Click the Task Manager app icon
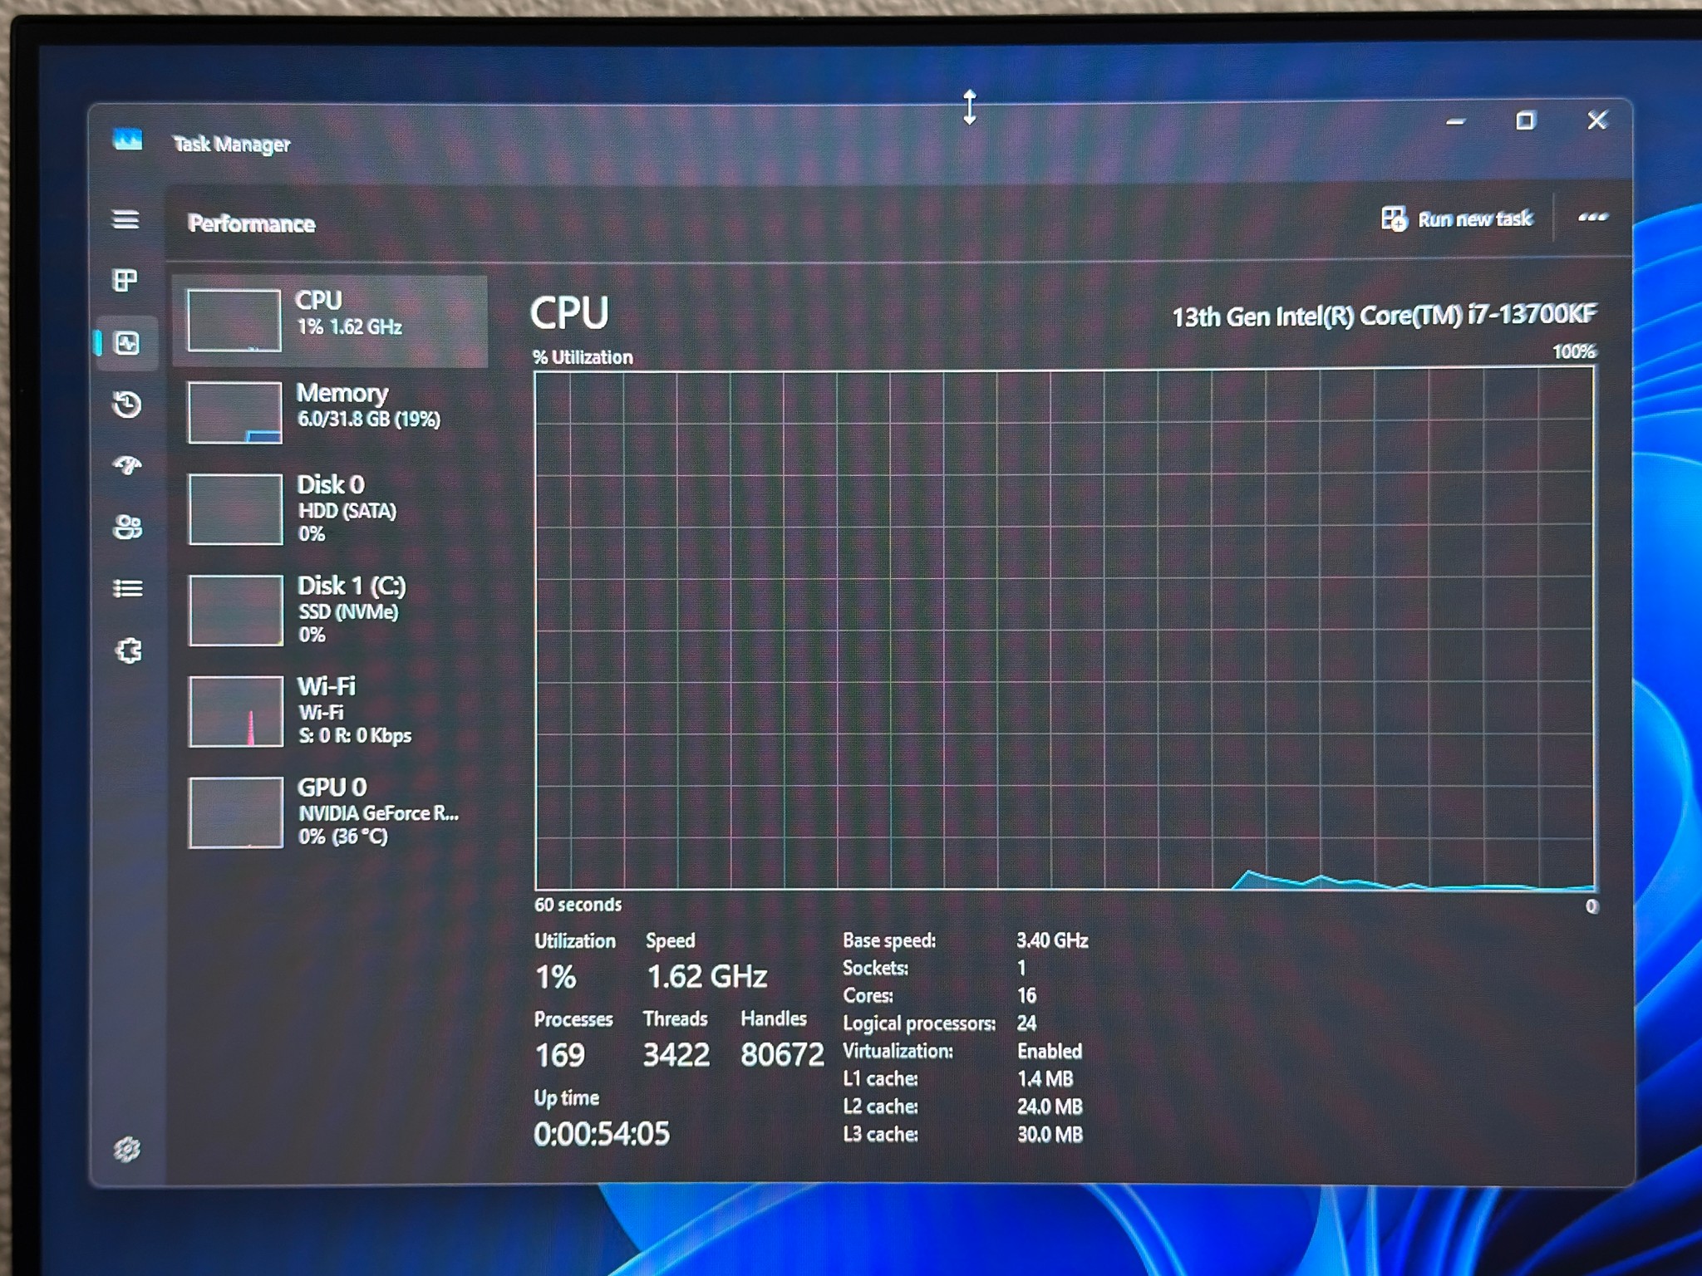Screen dimensions: 1702x1276 [x=127, y=140]
